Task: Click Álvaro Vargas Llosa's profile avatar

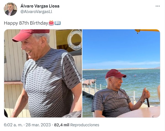Action: (x=11, y=9)
